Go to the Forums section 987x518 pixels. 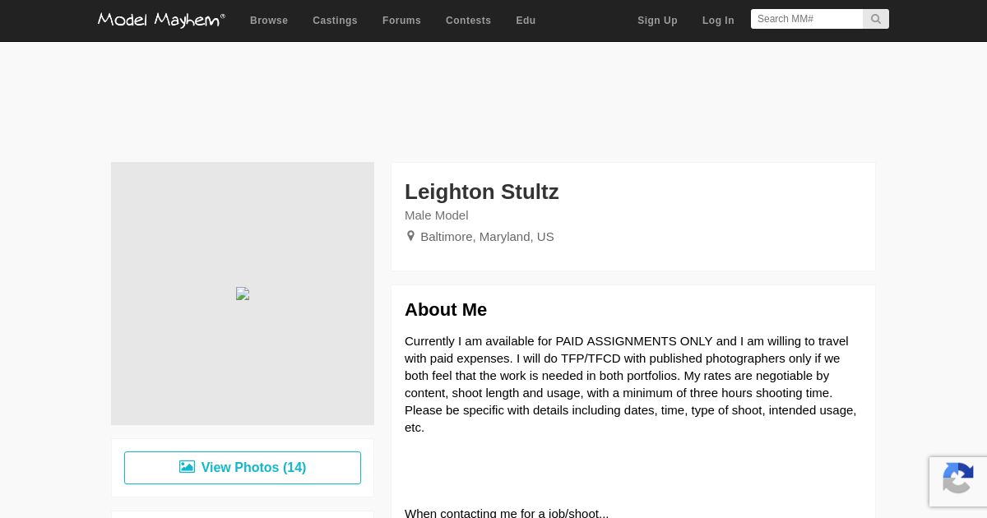pyautogui.click(x=401, y=21)
